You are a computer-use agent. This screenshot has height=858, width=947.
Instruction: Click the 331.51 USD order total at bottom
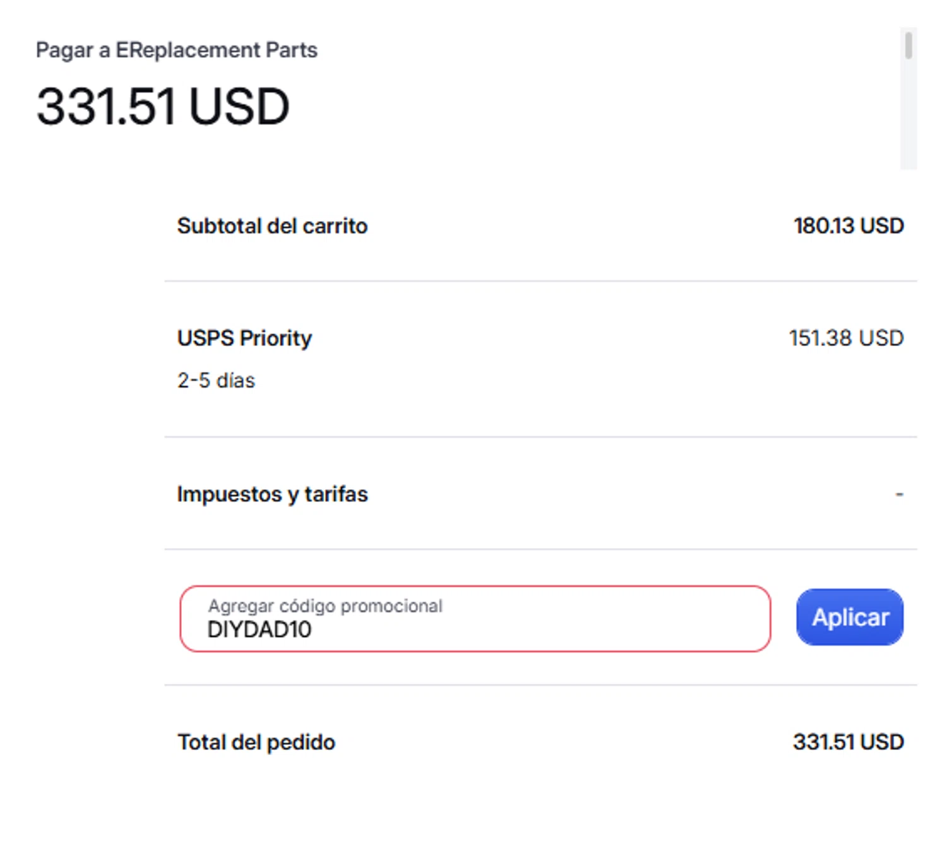(x=848, y=742)
